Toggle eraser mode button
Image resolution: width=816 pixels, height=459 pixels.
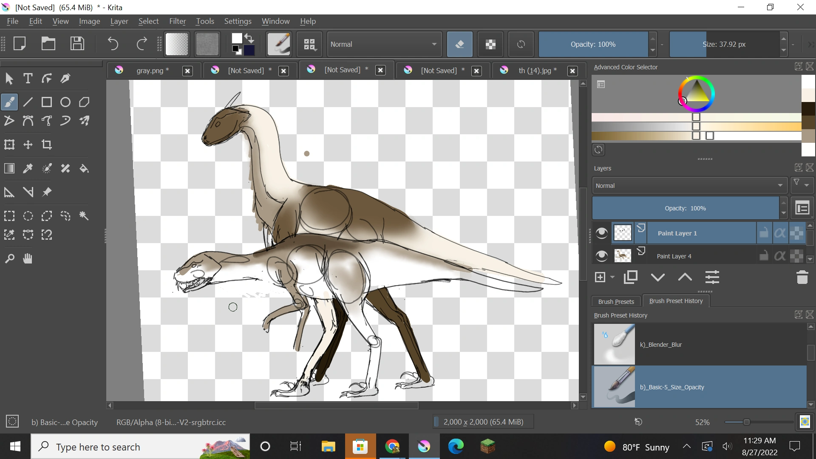[459, 44]
